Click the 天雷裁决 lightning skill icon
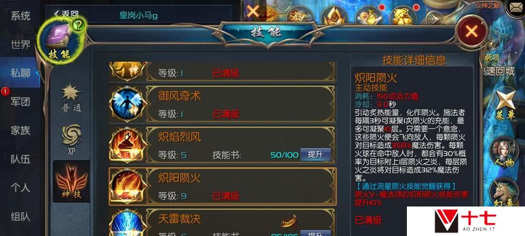The height and width of the screenshot is (236, 525). tap(127, 223)
